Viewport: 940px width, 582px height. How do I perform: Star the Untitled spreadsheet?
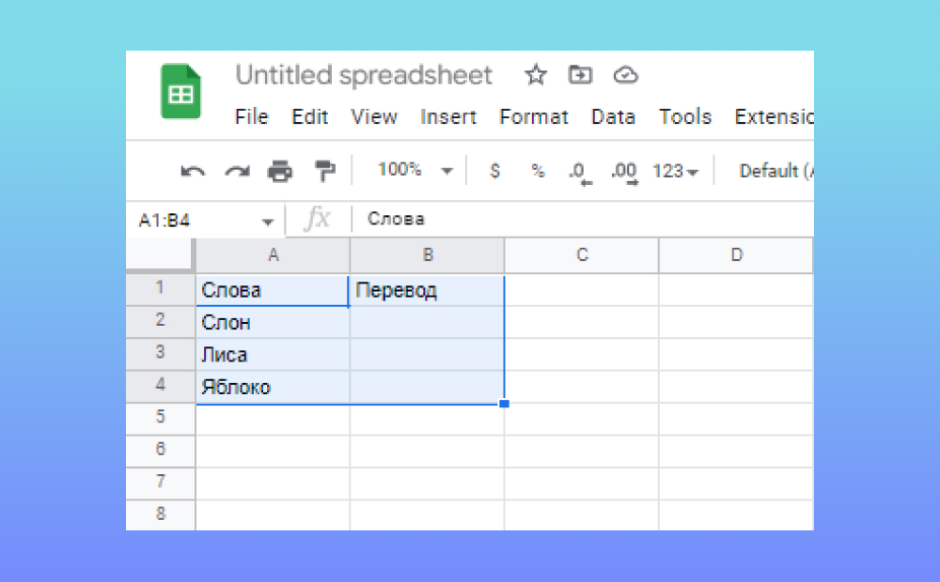536,75
